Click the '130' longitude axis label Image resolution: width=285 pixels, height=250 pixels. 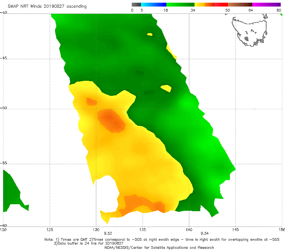pos(96,230)
